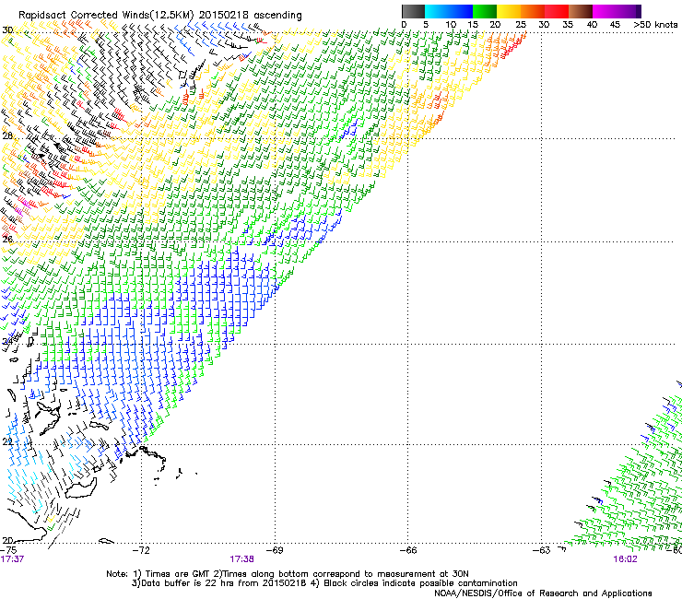Screen dimensions: 682x599
Task: Click the legend label '10'
Action: (x=451, y=25)
